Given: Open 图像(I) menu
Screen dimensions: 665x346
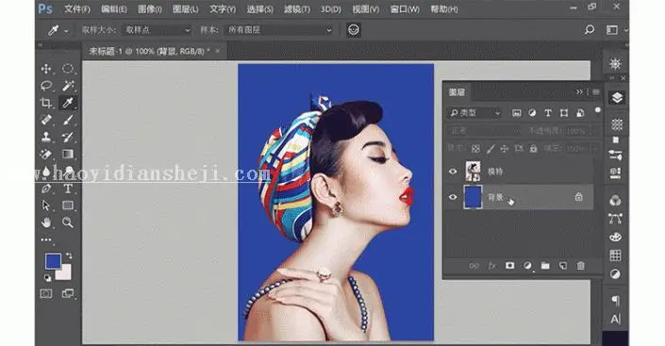Looking at the screenshot, I should click(x=150, y=8).
